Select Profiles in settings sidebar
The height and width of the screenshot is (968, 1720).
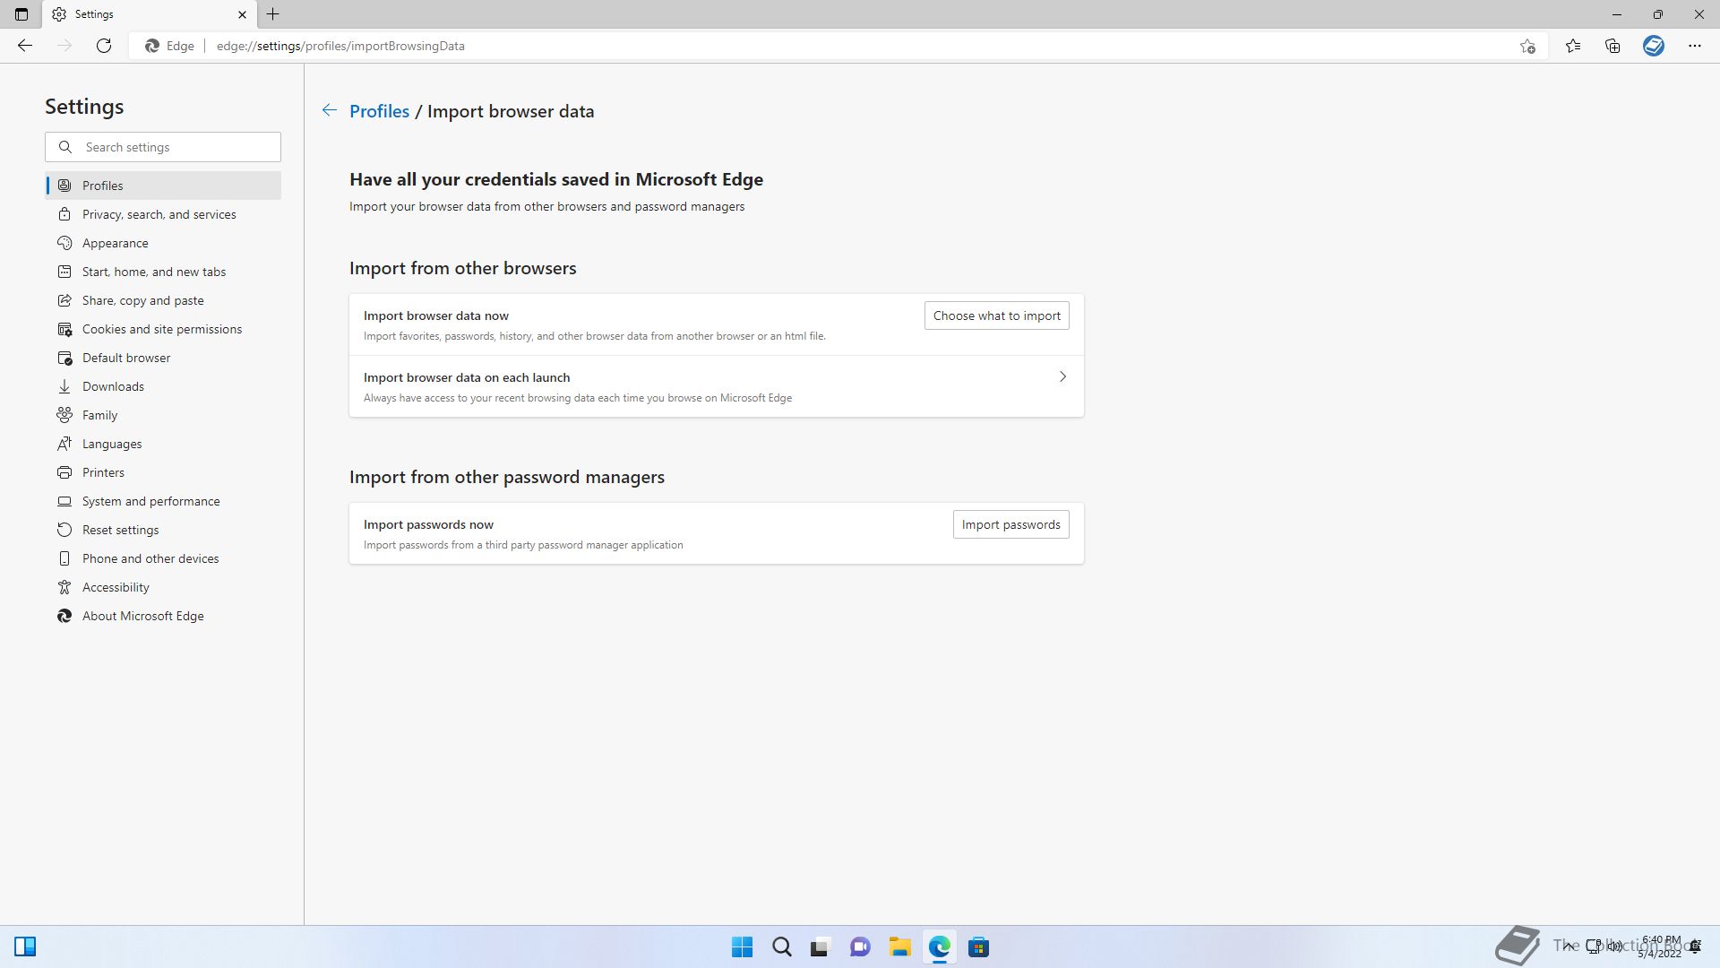coord(163,186)
